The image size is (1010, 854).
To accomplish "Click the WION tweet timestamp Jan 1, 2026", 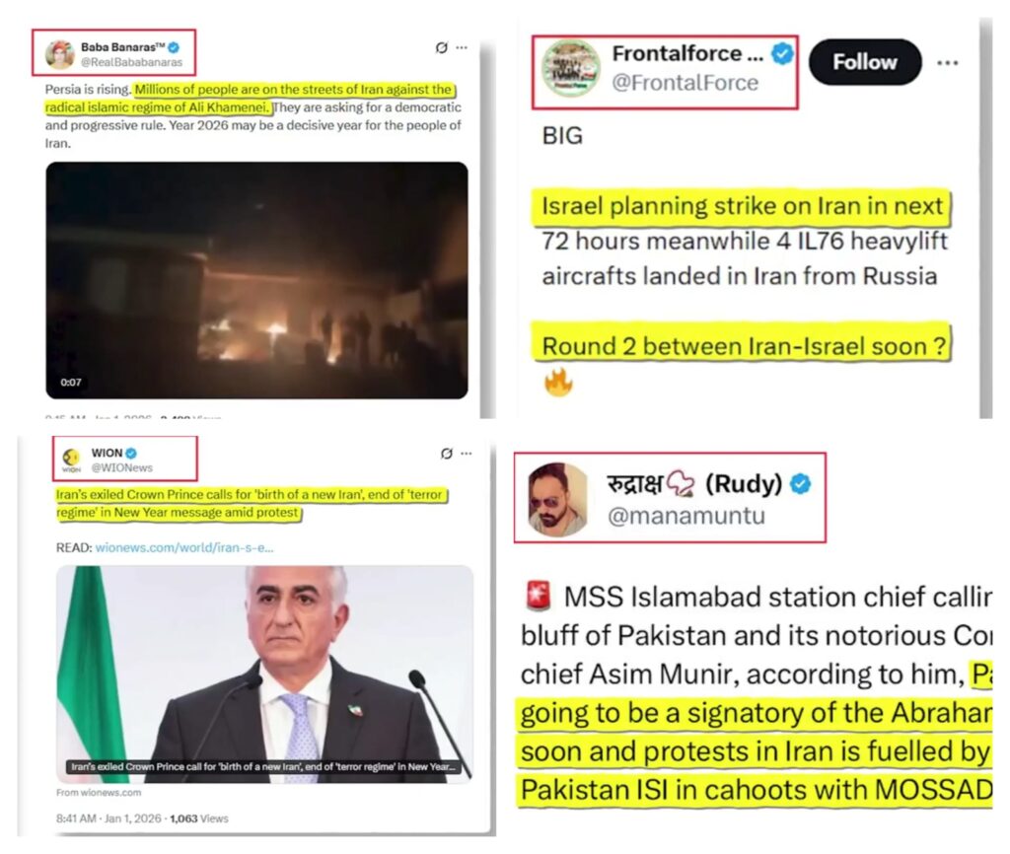I will (x=133, y=818).
